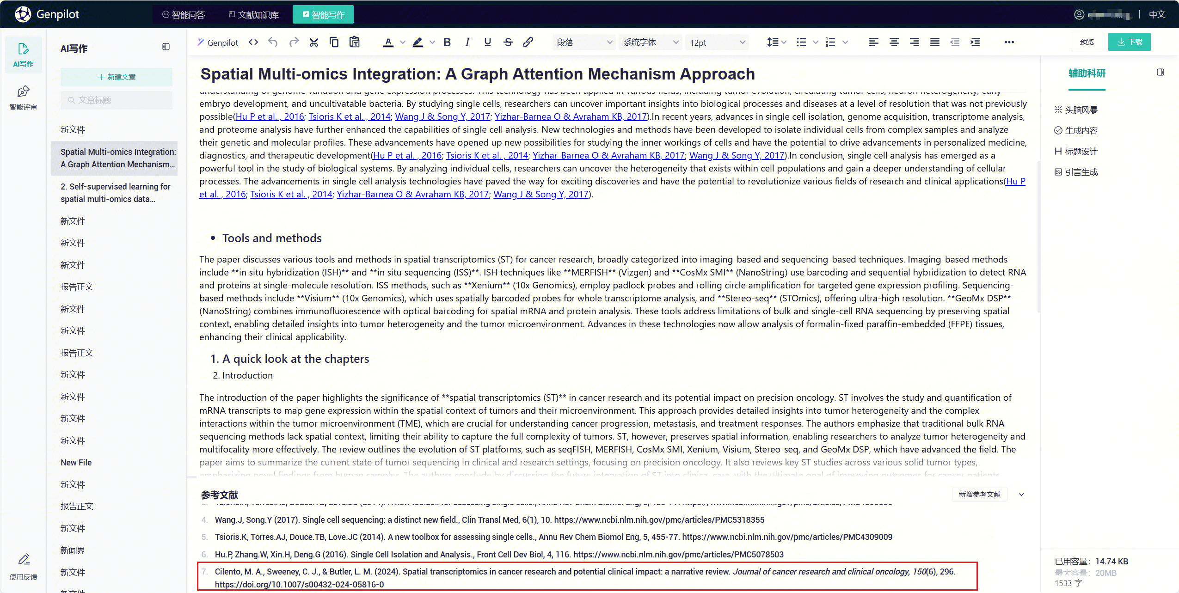Click the 新增参考文献 button
Viewport: 1179px width, 593px height.
click(x=979, y=495)
